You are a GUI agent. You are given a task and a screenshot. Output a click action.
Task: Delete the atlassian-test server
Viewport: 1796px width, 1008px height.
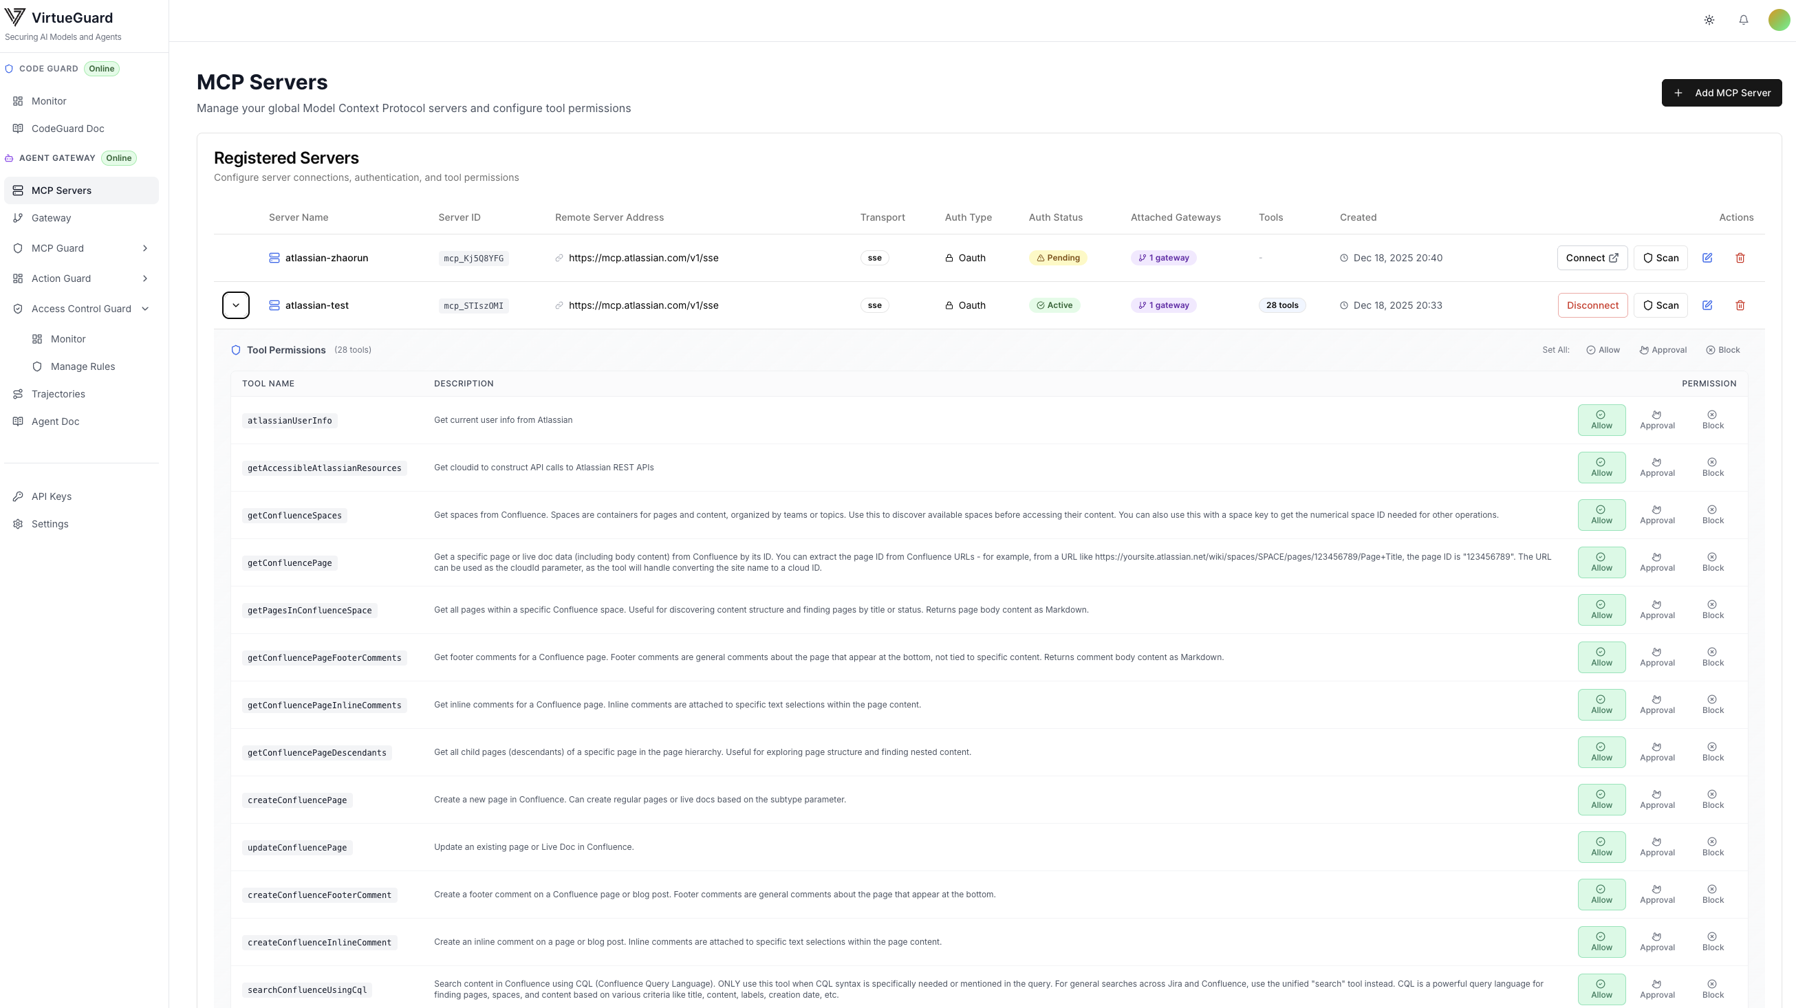[1740, 305]
